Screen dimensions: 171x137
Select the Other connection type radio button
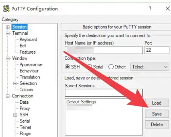(x=111, y=67)
